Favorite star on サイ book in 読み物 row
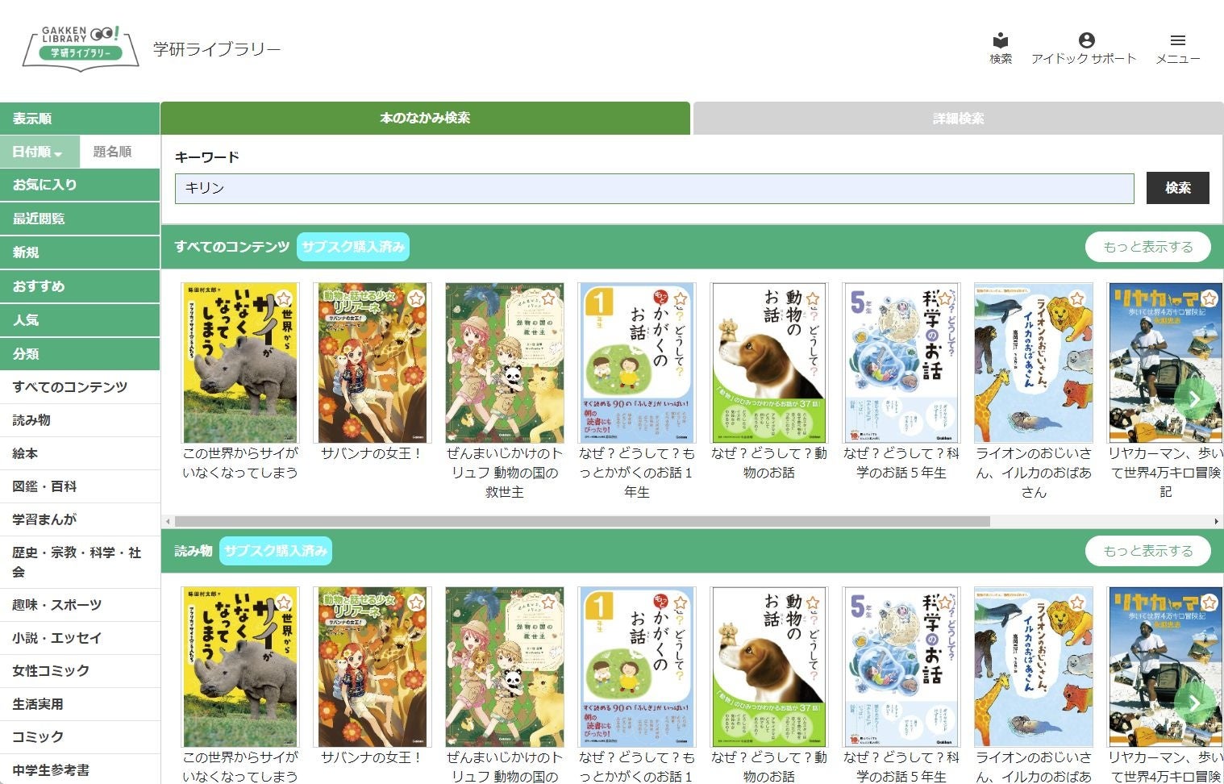This screenshot has height=784, width=1224. [284, 603]
